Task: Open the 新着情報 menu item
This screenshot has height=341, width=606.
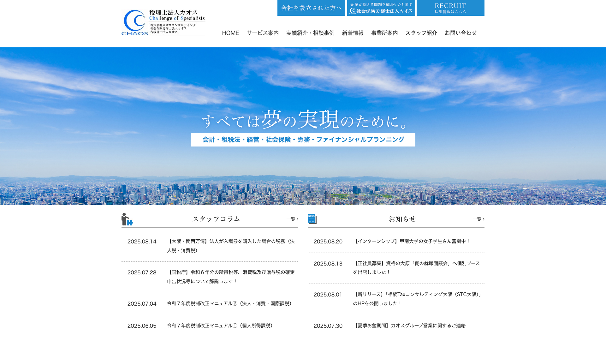Action: [353, 33]
